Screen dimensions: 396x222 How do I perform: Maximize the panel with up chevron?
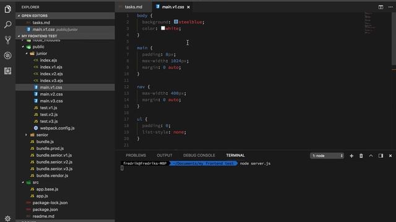(x=371, y=156)
